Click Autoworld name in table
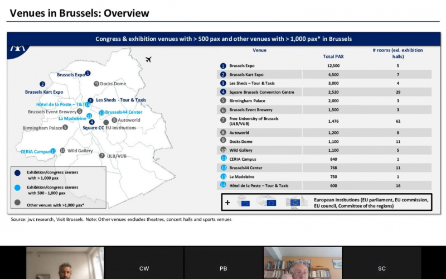The height and width of the screenshot is (279, 446). [239, 133]
